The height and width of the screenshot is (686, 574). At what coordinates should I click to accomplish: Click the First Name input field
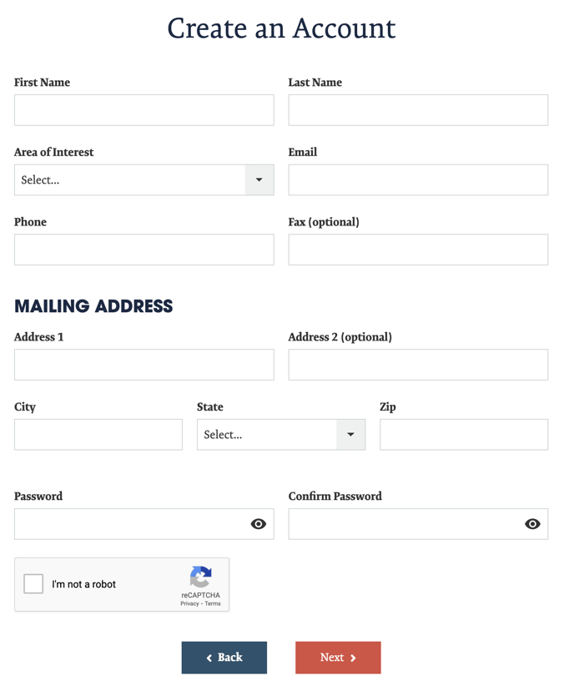(144, 110)
